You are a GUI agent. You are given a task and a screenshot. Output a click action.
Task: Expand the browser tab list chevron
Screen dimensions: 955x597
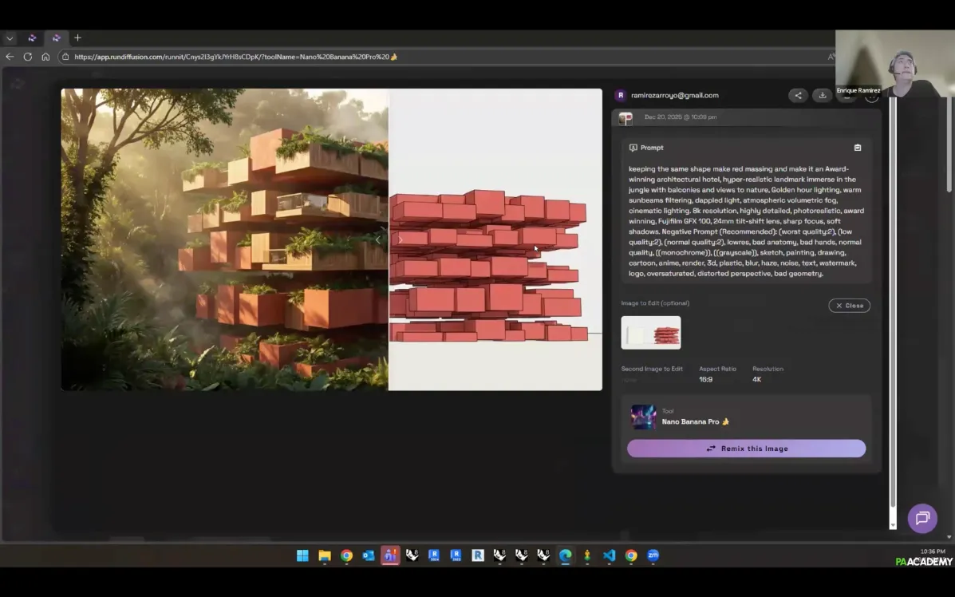point(10,38)
